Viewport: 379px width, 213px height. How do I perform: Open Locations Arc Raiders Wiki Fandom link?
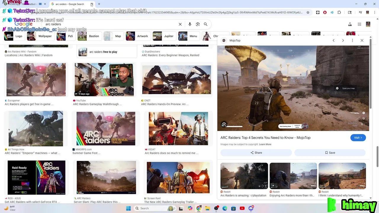[28, 55]
